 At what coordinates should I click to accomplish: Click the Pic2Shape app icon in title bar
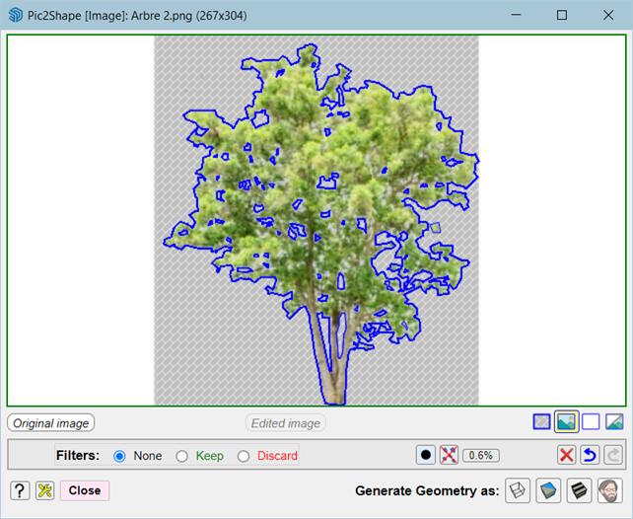[16, 16]
